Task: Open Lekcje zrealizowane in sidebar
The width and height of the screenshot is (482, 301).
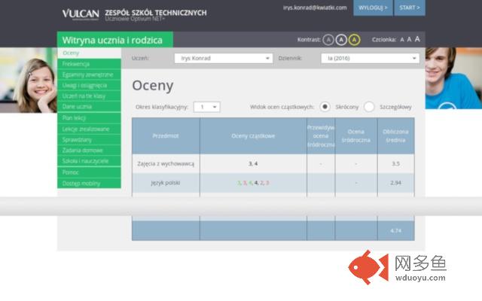Action: pyautogui.click(x=89, y=129)
